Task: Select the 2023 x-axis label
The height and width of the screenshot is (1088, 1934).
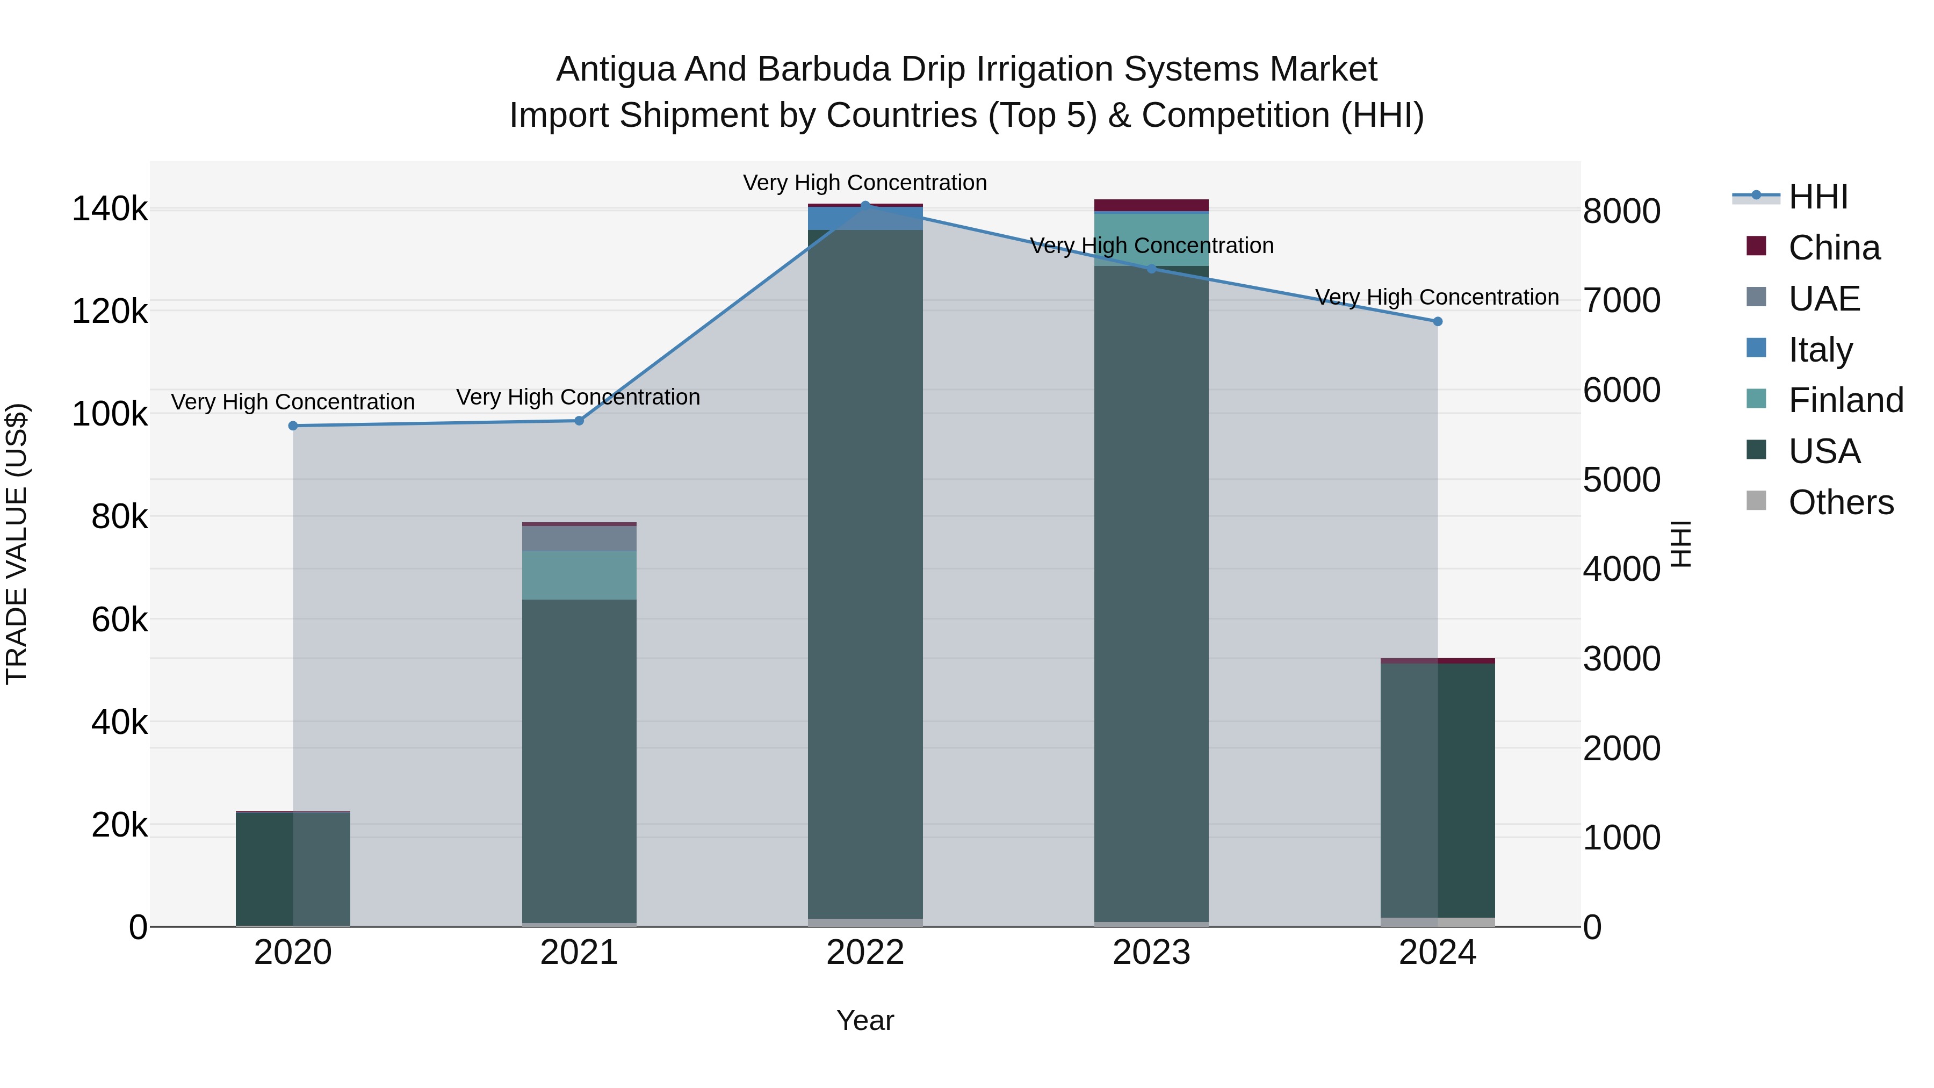Action: pos(1152,953)
